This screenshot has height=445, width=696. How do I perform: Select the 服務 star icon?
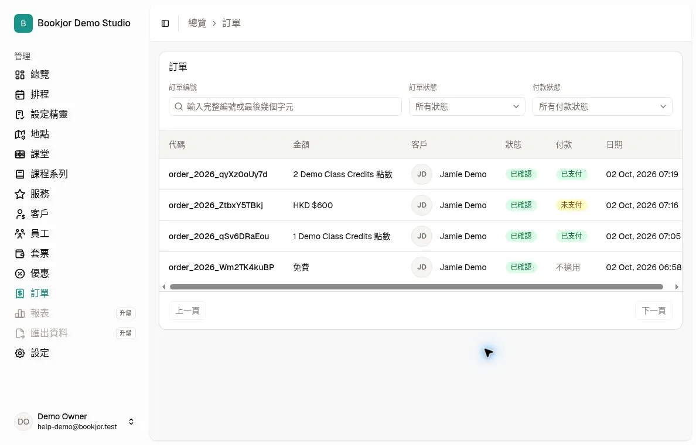click(x=20, y=194)
